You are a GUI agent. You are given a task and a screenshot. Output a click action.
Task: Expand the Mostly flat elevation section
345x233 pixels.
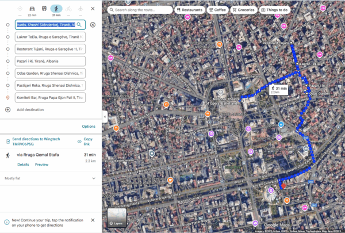click(93, 178)
